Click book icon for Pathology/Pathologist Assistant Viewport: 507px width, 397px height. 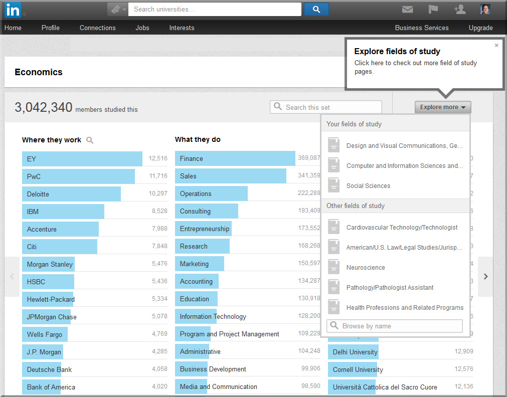[x=333, y=287]
